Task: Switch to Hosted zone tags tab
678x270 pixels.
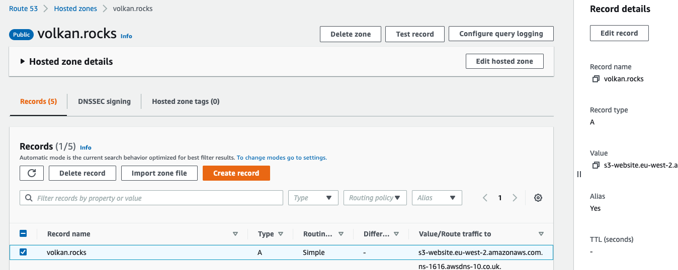Action: [186, 101]
